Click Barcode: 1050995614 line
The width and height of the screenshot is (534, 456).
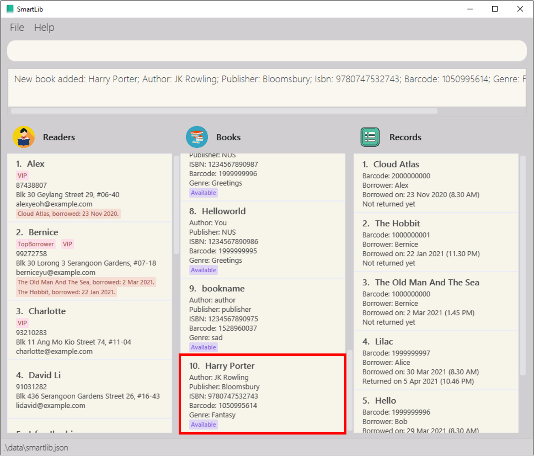click(223, 405)
